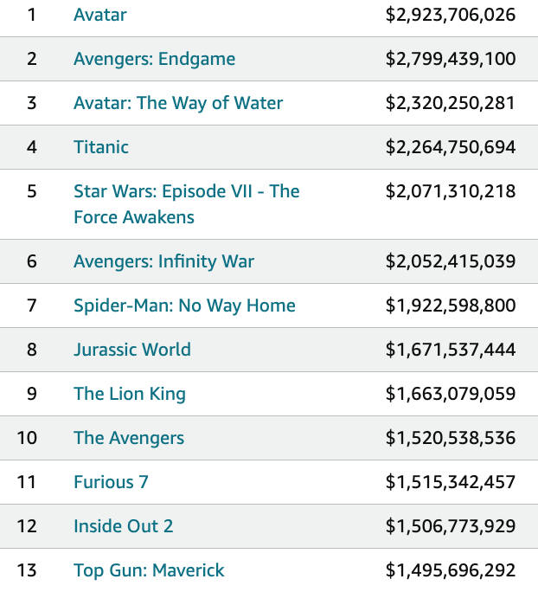The height and width of the screenshot is (592, 538).
Task: Click the Avengers: Infinity War link
Action: click(163, 261)
